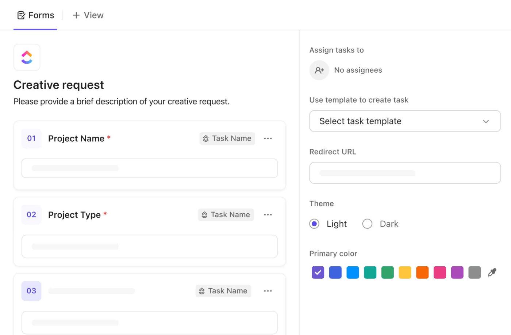
Task: Click inside the Redirect URL input field
Action: point(405,173)
